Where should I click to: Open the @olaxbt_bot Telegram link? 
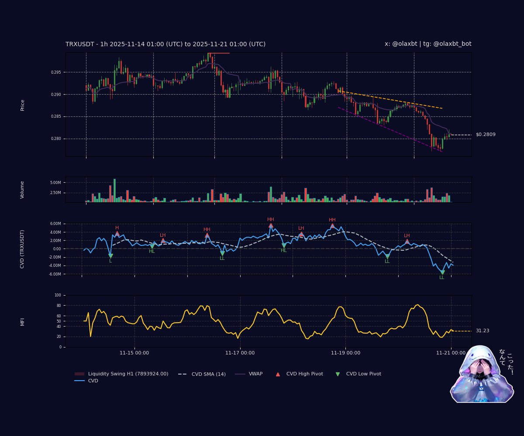(453, 44)
